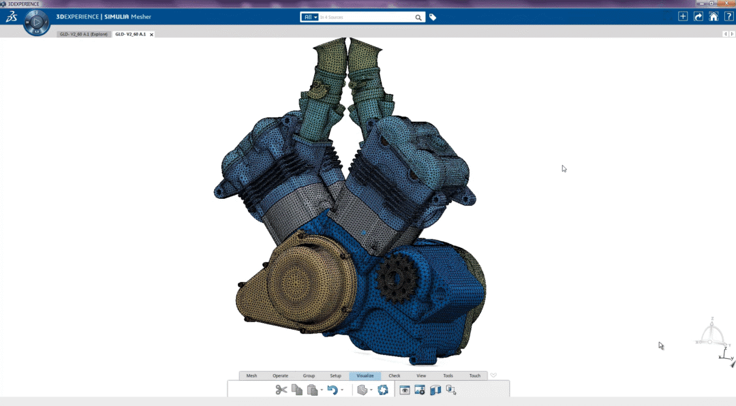Open the Undo history dropdown arrow
The height and width of the screenshot is (406, 736).
[342, 390]
